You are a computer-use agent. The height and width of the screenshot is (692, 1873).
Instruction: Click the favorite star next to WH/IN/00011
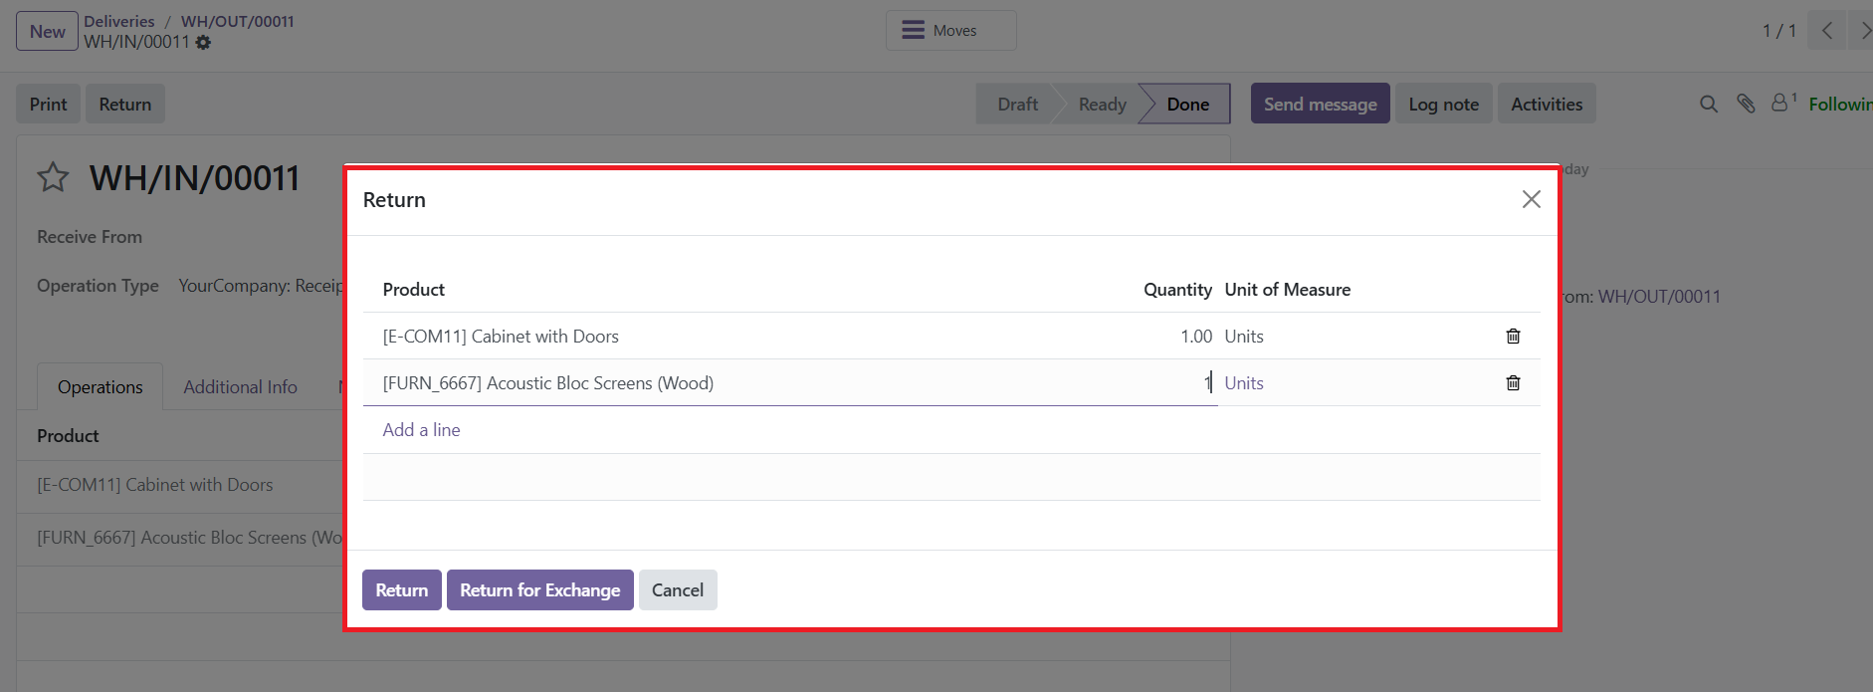tap(53, 177)
